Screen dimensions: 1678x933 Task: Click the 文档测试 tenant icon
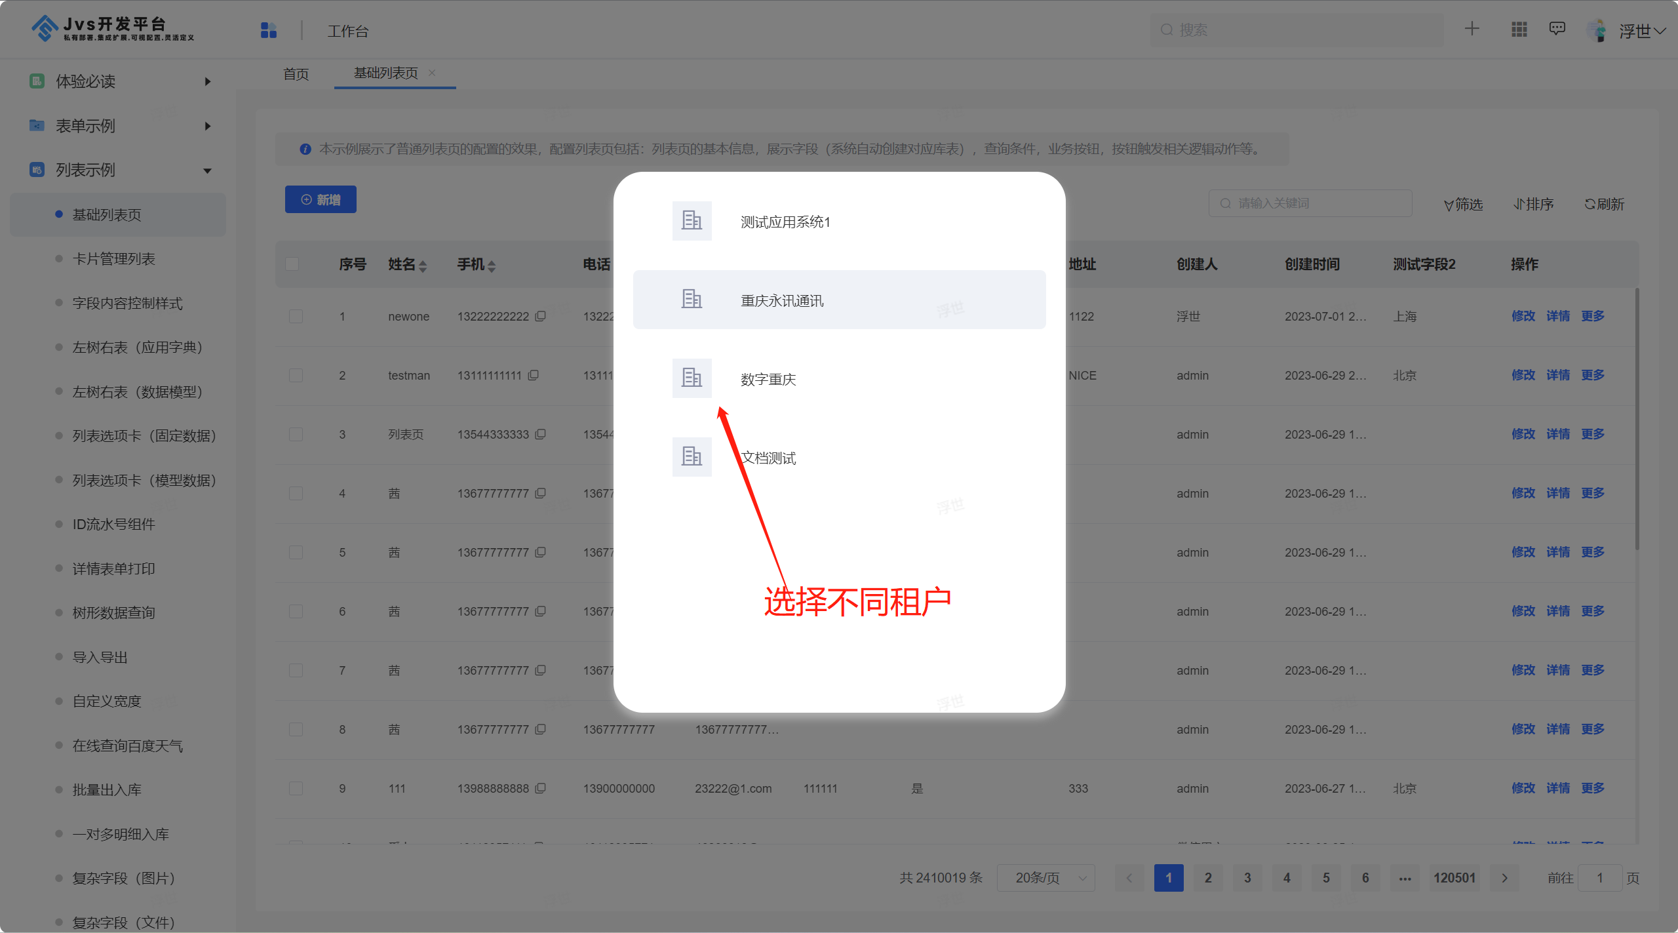[x=690, y=456]
